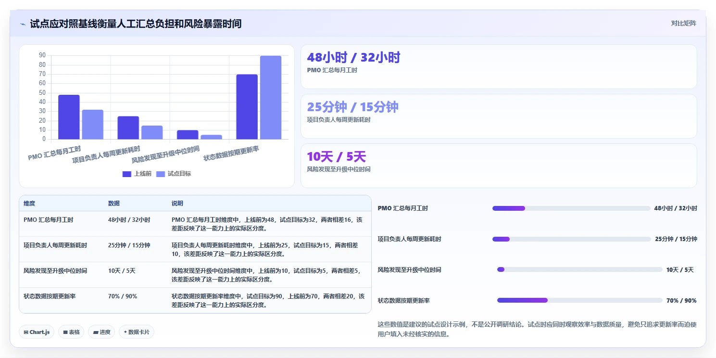The width and height of the screenshot is (716, 358).
Task: Click the 25分钟 / 15分钟 value beside its progress bar
Action: (676, 239)
